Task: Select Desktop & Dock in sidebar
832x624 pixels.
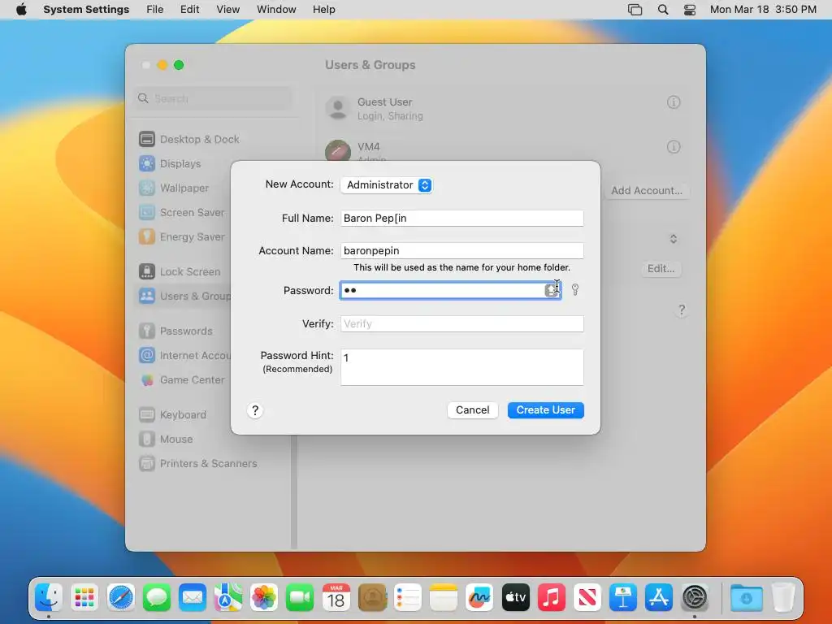Action: [x=189, y=139]
